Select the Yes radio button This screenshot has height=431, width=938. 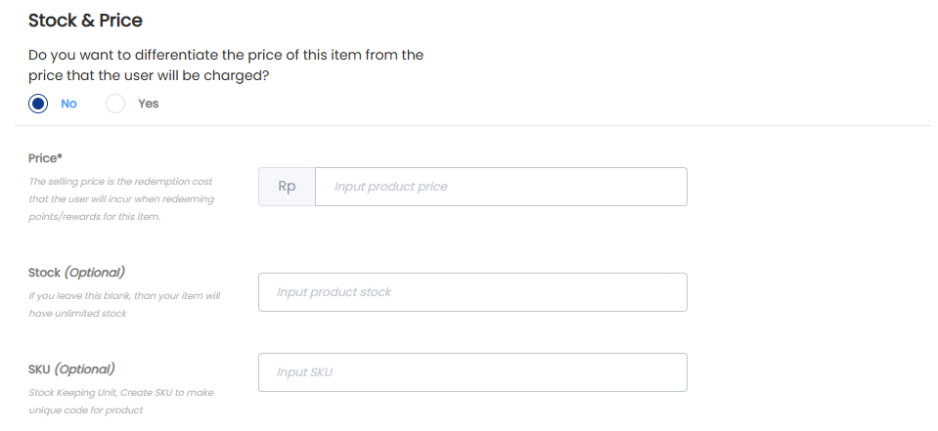coord(115,104)
